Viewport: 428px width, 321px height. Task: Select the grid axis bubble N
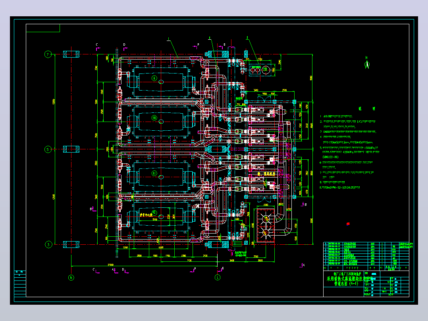[71, 278]
